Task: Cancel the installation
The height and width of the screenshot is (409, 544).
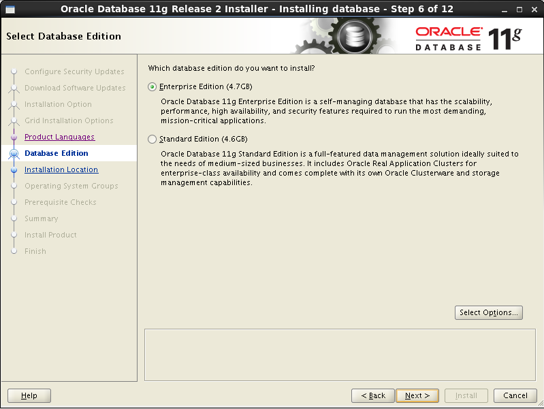Action: [515, 395]
